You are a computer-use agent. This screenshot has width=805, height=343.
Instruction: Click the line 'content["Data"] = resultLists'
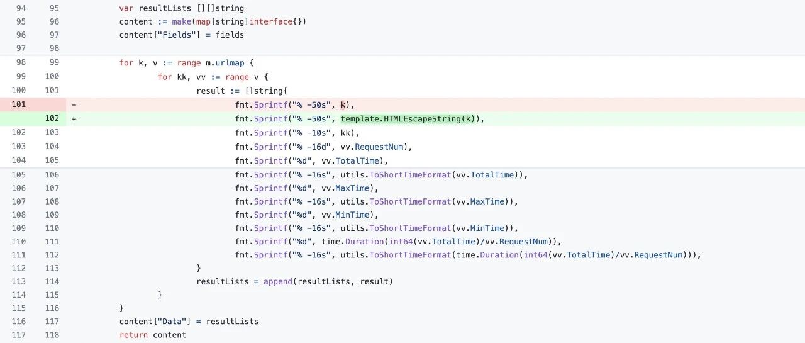189,322
